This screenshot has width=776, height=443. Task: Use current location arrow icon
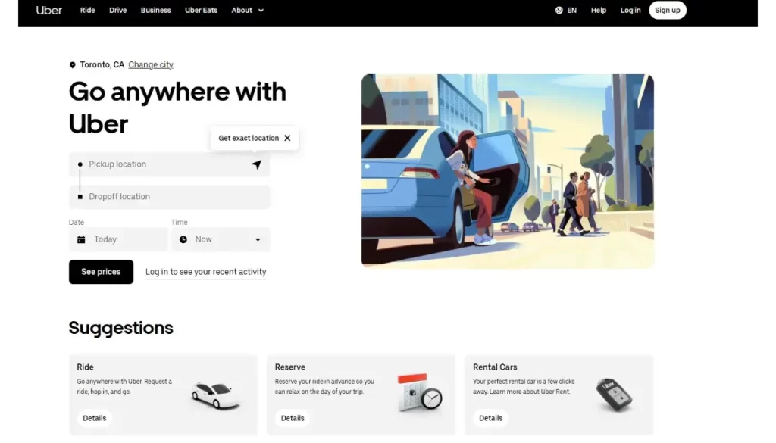coord(256,164)
